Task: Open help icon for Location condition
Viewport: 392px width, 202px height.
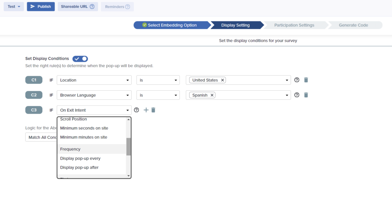Action: (x=297, y=80)
